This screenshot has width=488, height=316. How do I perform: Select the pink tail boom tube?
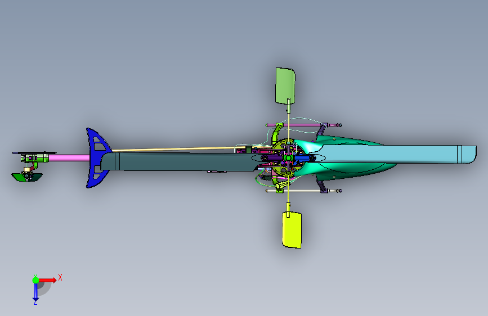69,158
